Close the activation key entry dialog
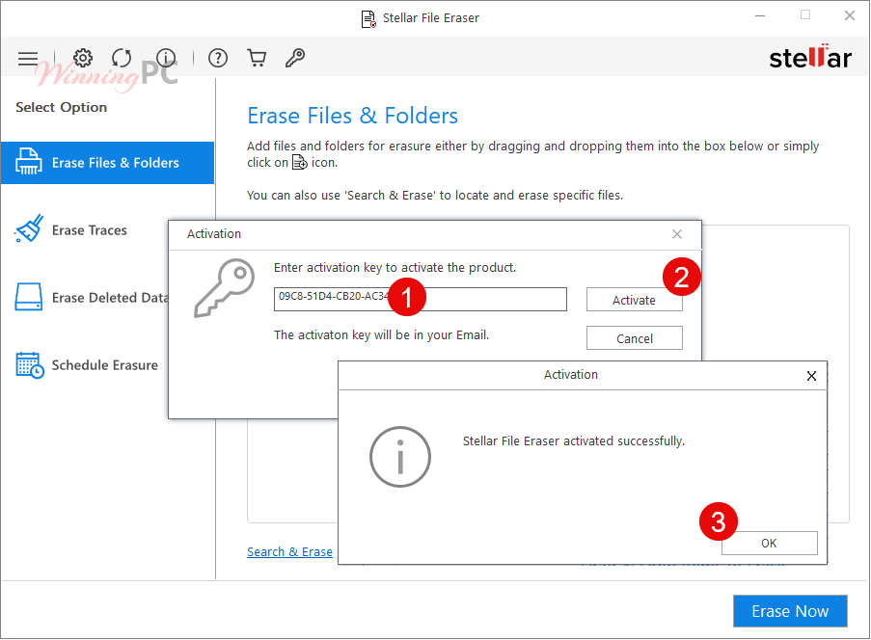 (677, 234)
